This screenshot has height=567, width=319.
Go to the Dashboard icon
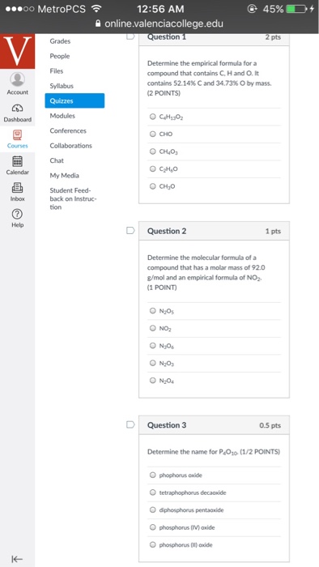17,109
